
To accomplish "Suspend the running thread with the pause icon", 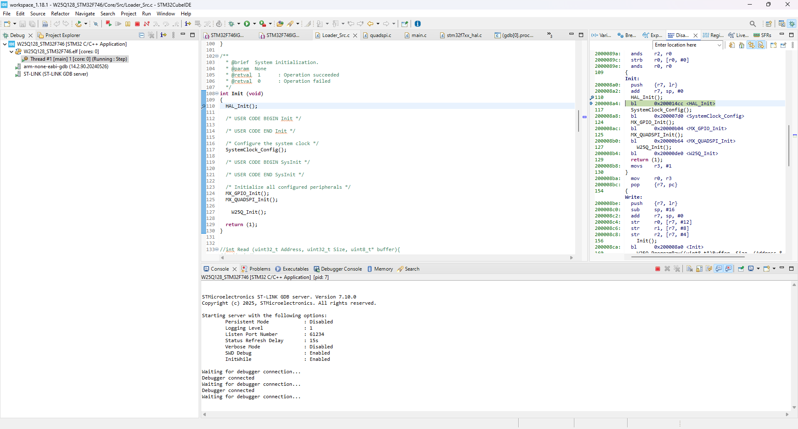I will click(128, 24).
